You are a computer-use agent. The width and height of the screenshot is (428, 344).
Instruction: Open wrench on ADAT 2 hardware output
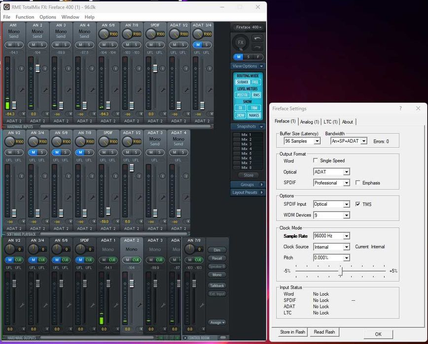pos(139,305)
